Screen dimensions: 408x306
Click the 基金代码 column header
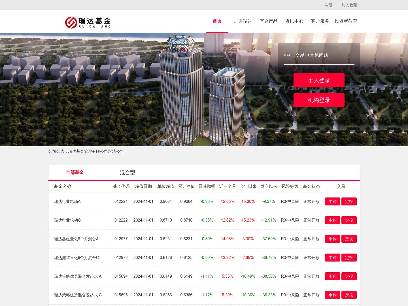click(121, 186)
